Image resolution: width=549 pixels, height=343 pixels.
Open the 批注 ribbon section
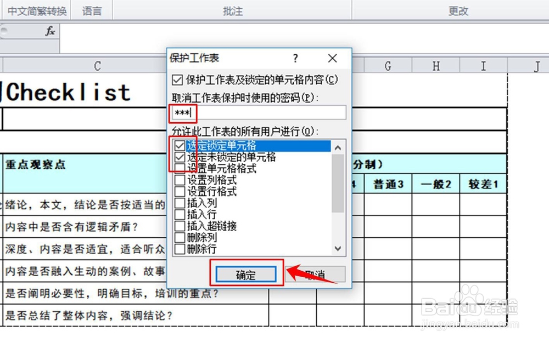point(232,10)
